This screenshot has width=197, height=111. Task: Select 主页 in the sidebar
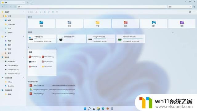[x=13, y=16]
